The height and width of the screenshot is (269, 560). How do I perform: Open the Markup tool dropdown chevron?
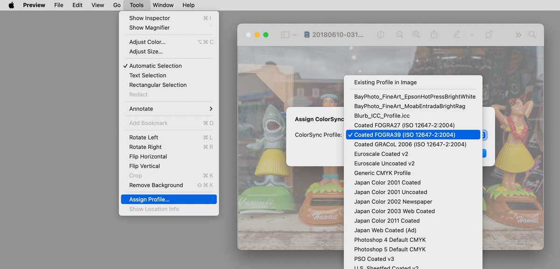472,34
